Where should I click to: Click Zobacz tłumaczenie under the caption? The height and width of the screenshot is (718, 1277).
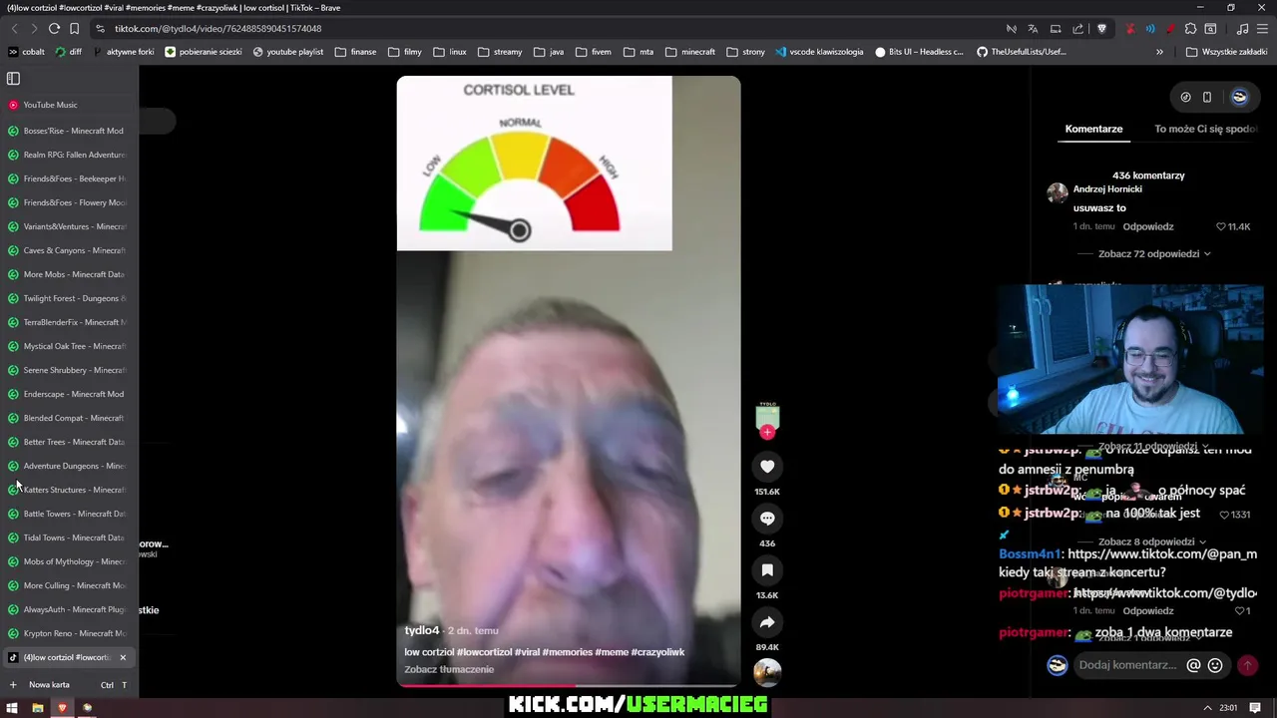pos(449,669)
